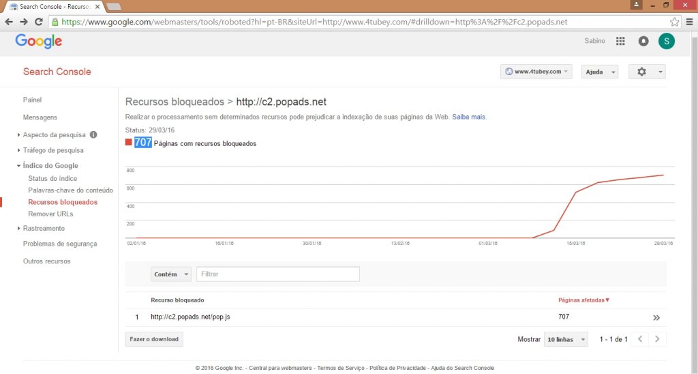This screenshot has height=374, width=698.
Task: Click Fazer o download button
Action: point(154,339)
